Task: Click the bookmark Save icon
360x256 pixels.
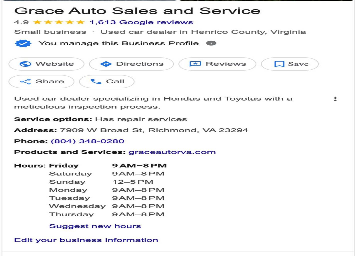Action: [279, 64]
